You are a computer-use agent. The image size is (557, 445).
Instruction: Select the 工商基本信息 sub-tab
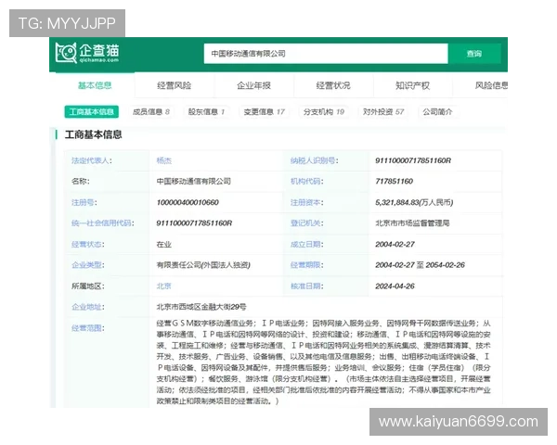(x=91, y=112)
